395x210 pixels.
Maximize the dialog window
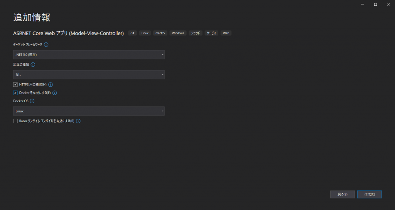coord(375,5)
